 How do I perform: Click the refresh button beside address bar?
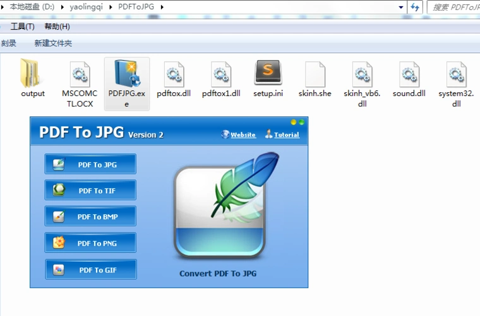415,7
